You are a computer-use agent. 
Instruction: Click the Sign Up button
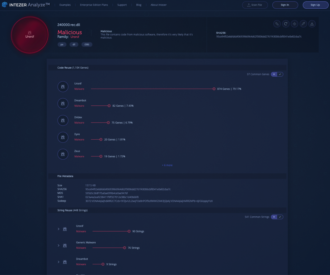click(315, 5)
